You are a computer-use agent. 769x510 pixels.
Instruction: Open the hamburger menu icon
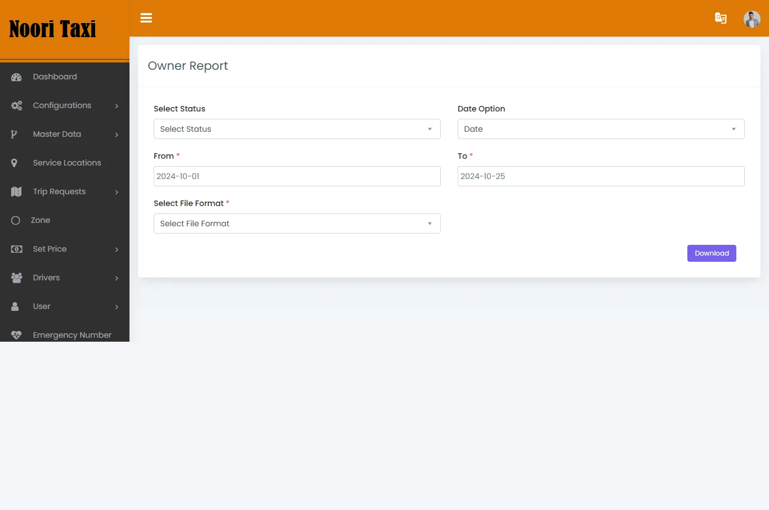point(146,18)
